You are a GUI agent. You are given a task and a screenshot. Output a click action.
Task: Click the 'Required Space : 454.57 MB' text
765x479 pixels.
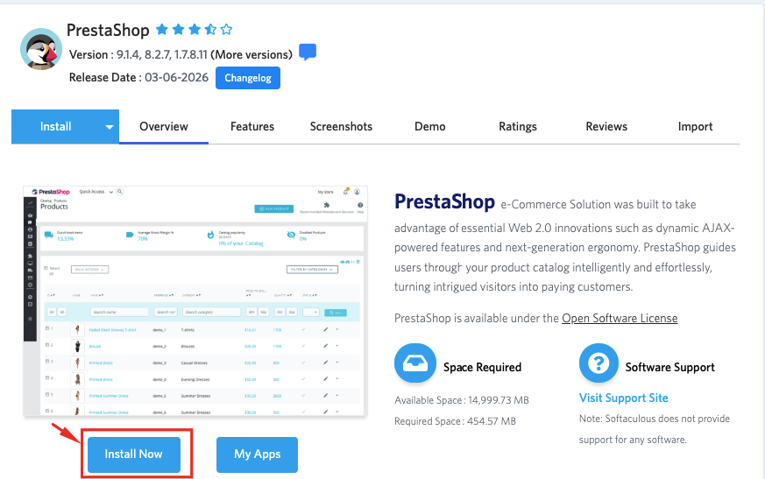(x=455, y=421)
